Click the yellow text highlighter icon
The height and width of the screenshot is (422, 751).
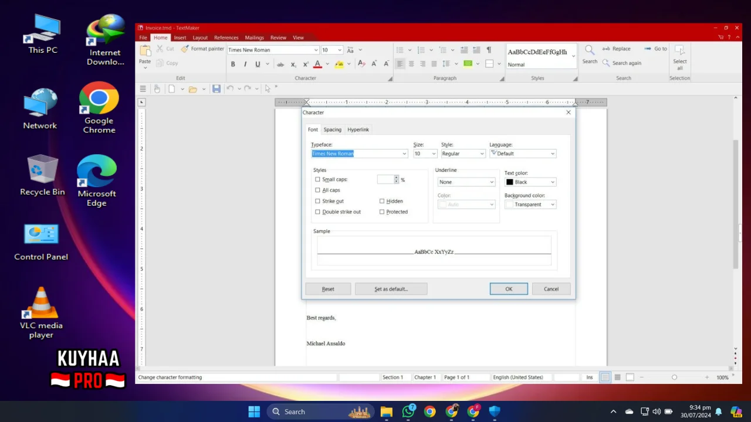(x=339, y=64)
